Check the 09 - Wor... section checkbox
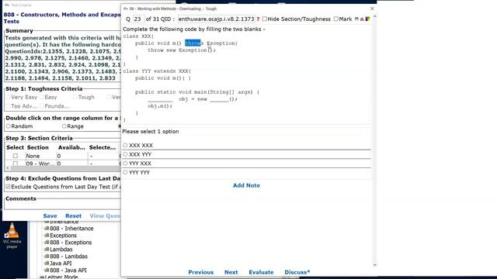 pos(16,164)
